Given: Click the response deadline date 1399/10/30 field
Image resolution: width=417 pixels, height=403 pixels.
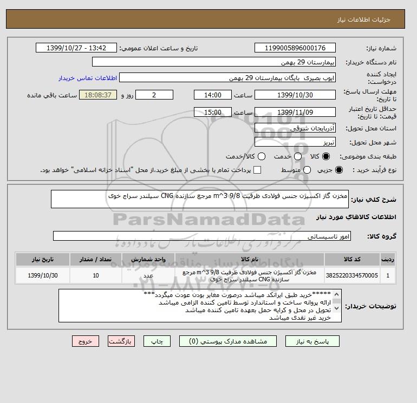Looking at the screenshot, I should (x=295, y=95).
